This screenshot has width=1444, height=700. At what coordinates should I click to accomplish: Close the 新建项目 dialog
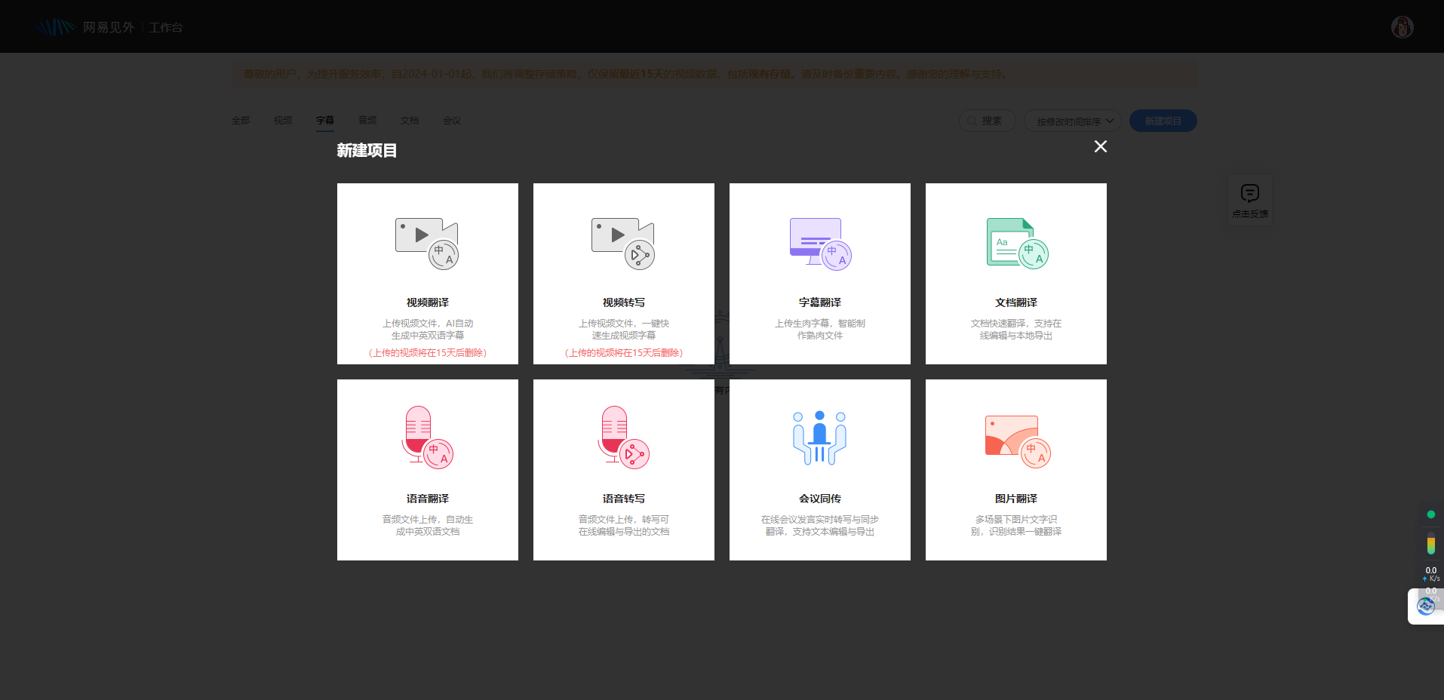[1101, 146]
